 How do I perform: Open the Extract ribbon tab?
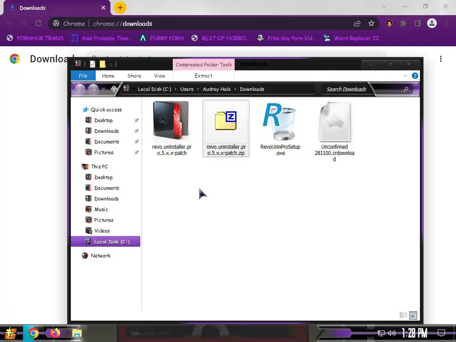click(203, 76)
